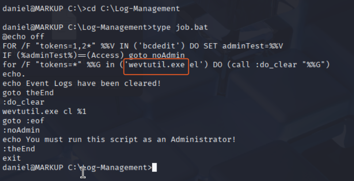Click the ':do_clear' label line
The width and height of the screenshot is (354, 181).
click(23, 102)
